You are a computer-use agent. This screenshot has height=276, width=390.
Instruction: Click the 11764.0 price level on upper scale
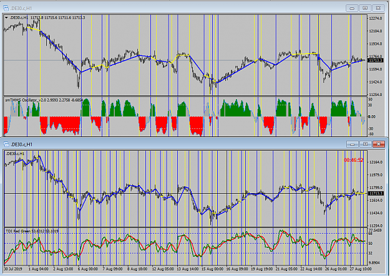tap(376, 57)
